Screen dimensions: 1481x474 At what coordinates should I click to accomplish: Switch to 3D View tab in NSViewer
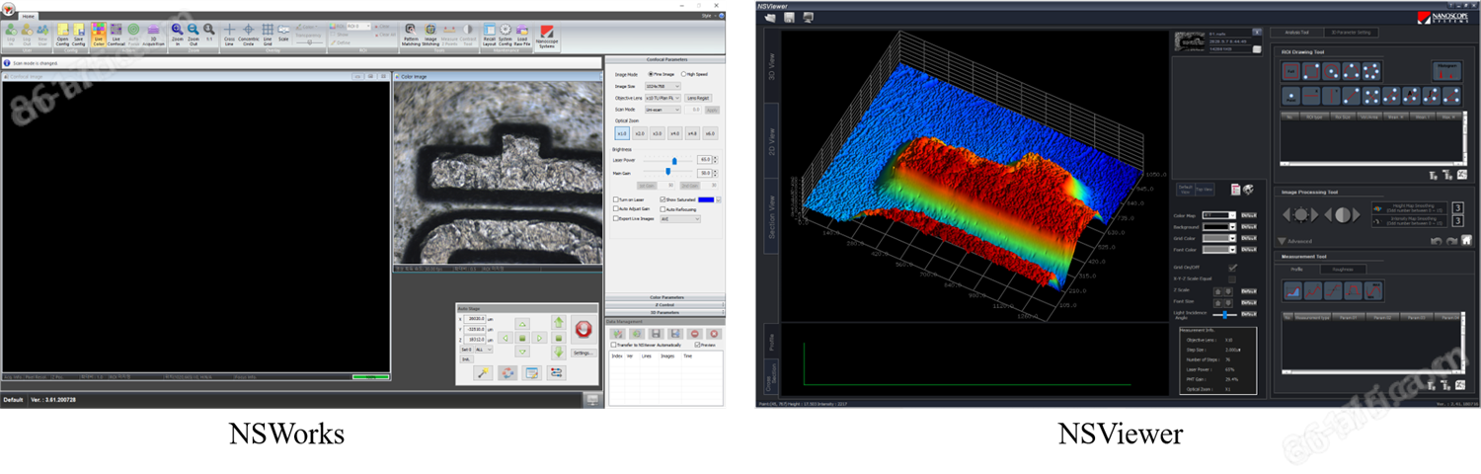(771, 66)
